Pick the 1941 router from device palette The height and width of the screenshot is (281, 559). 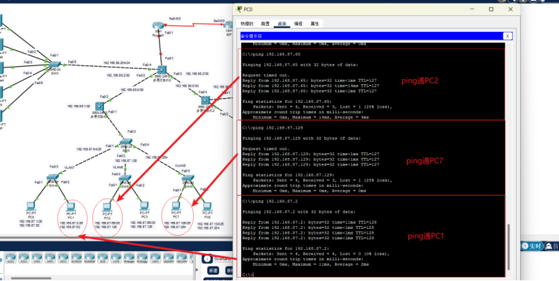pyautogui.click(x=37, y=257)
